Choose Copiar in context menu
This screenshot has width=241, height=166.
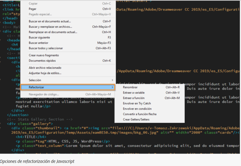[68, 3]
